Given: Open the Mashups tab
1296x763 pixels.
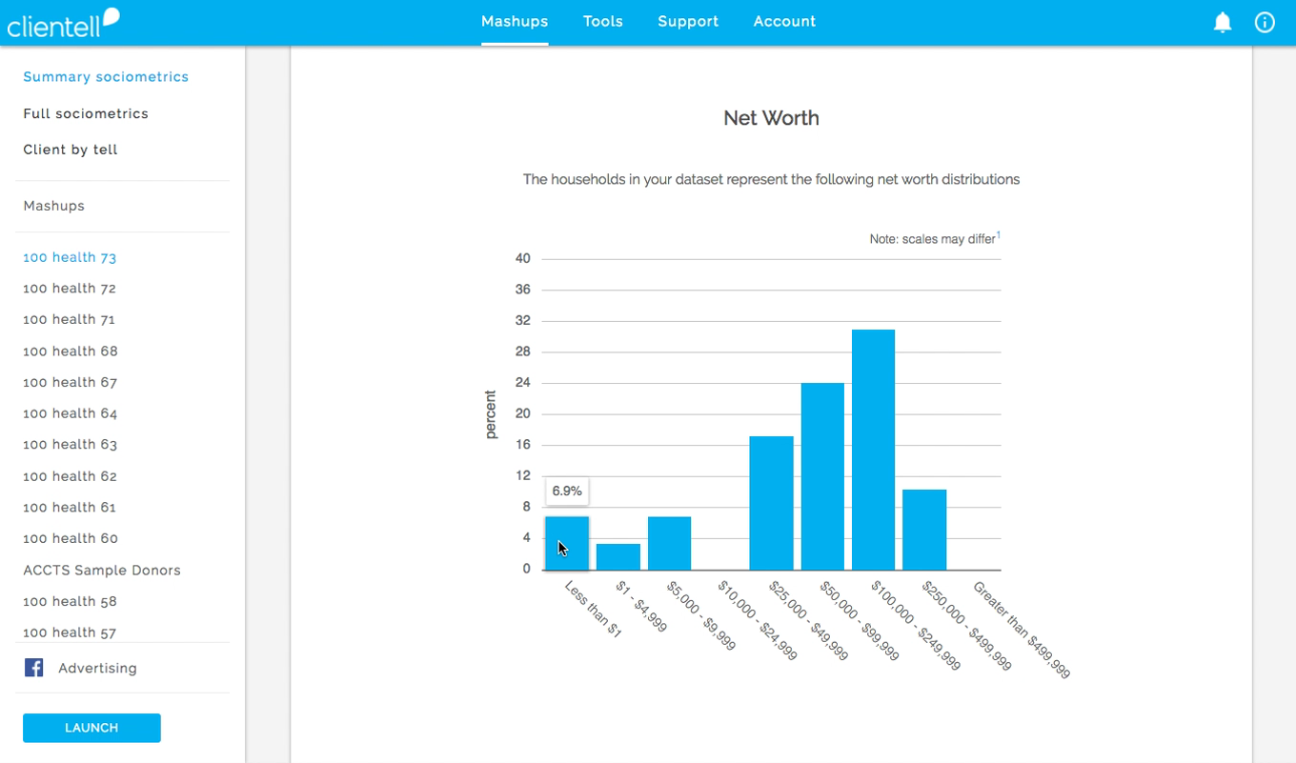Looking at the screenshot, I should tap(515, 22).
